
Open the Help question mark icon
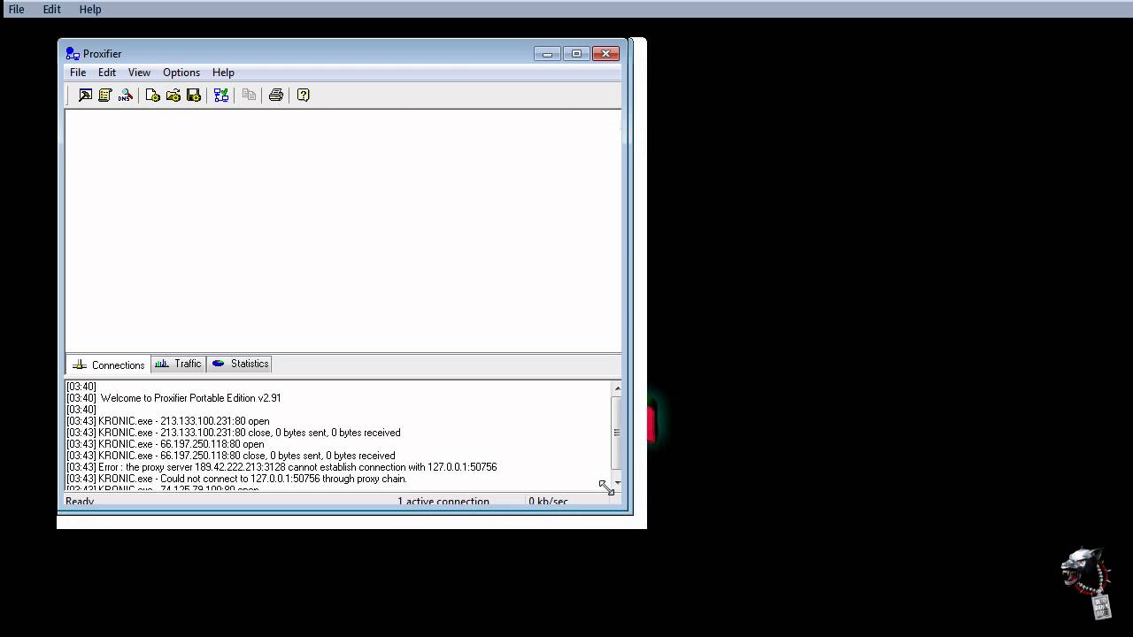point(303,95)
